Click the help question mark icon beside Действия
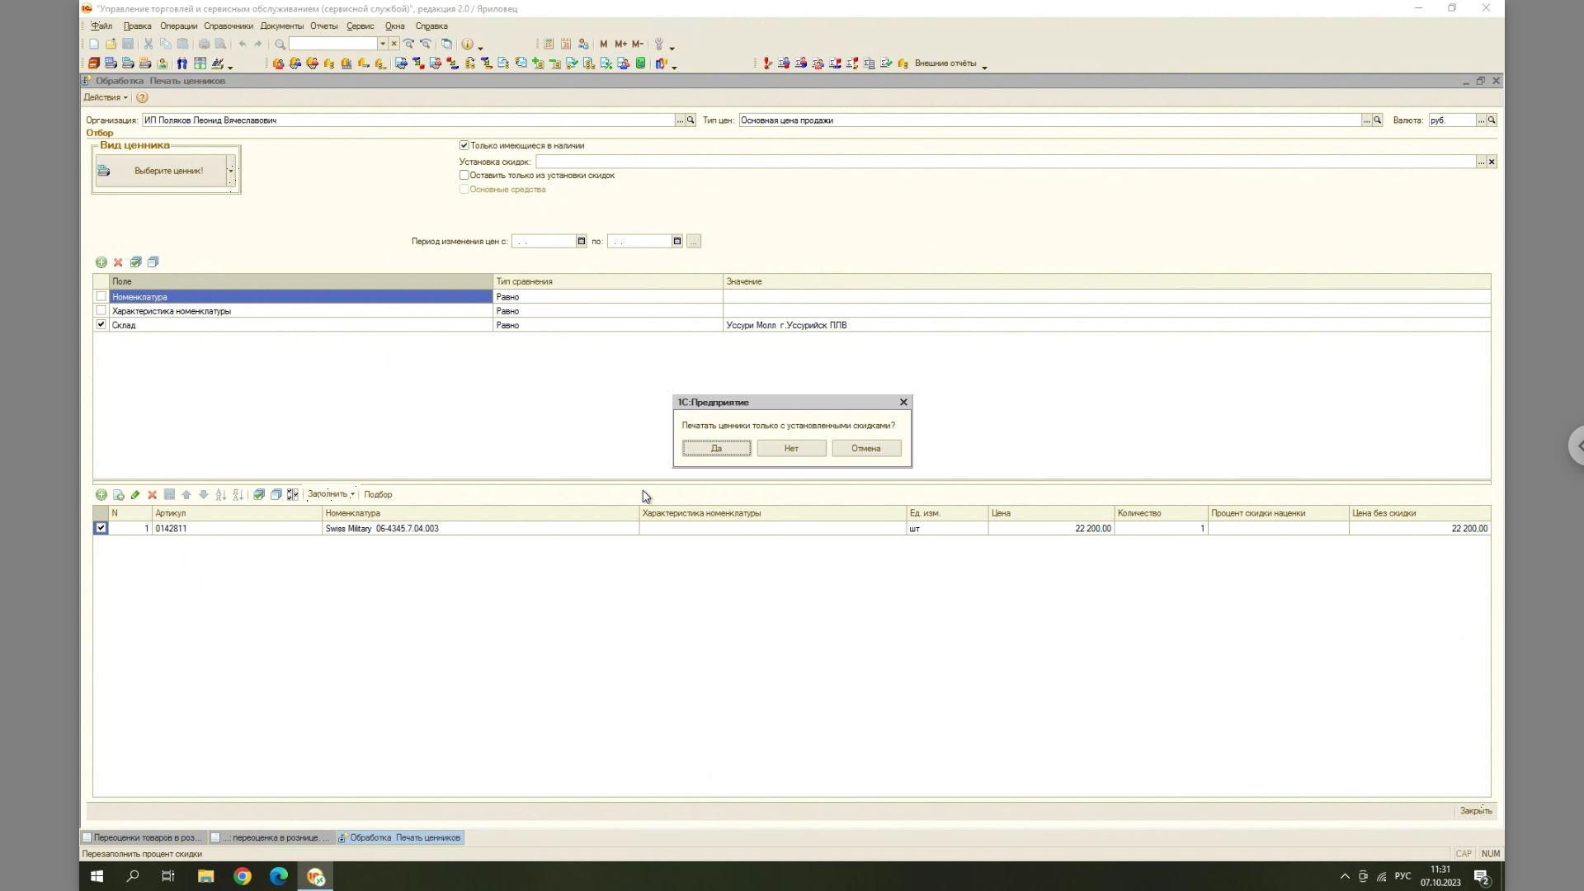The width and height of the screenshot is (1584, 891). point(142,98)
